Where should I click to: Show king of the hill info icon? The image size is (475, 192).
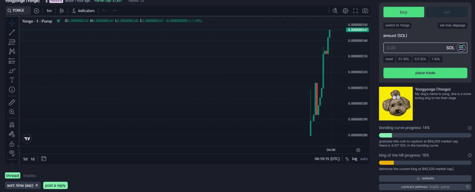470,155
